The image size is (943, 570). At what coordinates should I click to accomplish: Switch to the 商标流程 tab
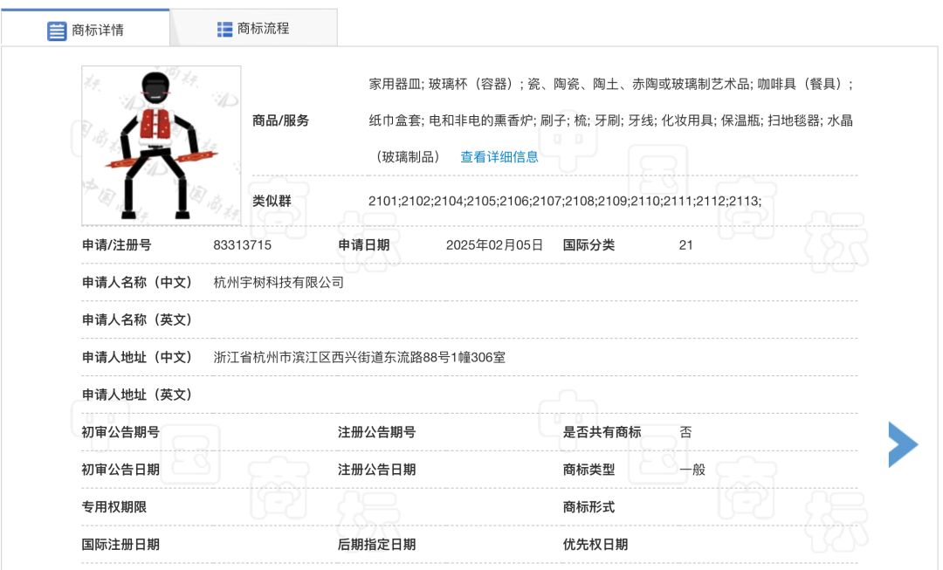pyautogui.click(x=253, y=28)
